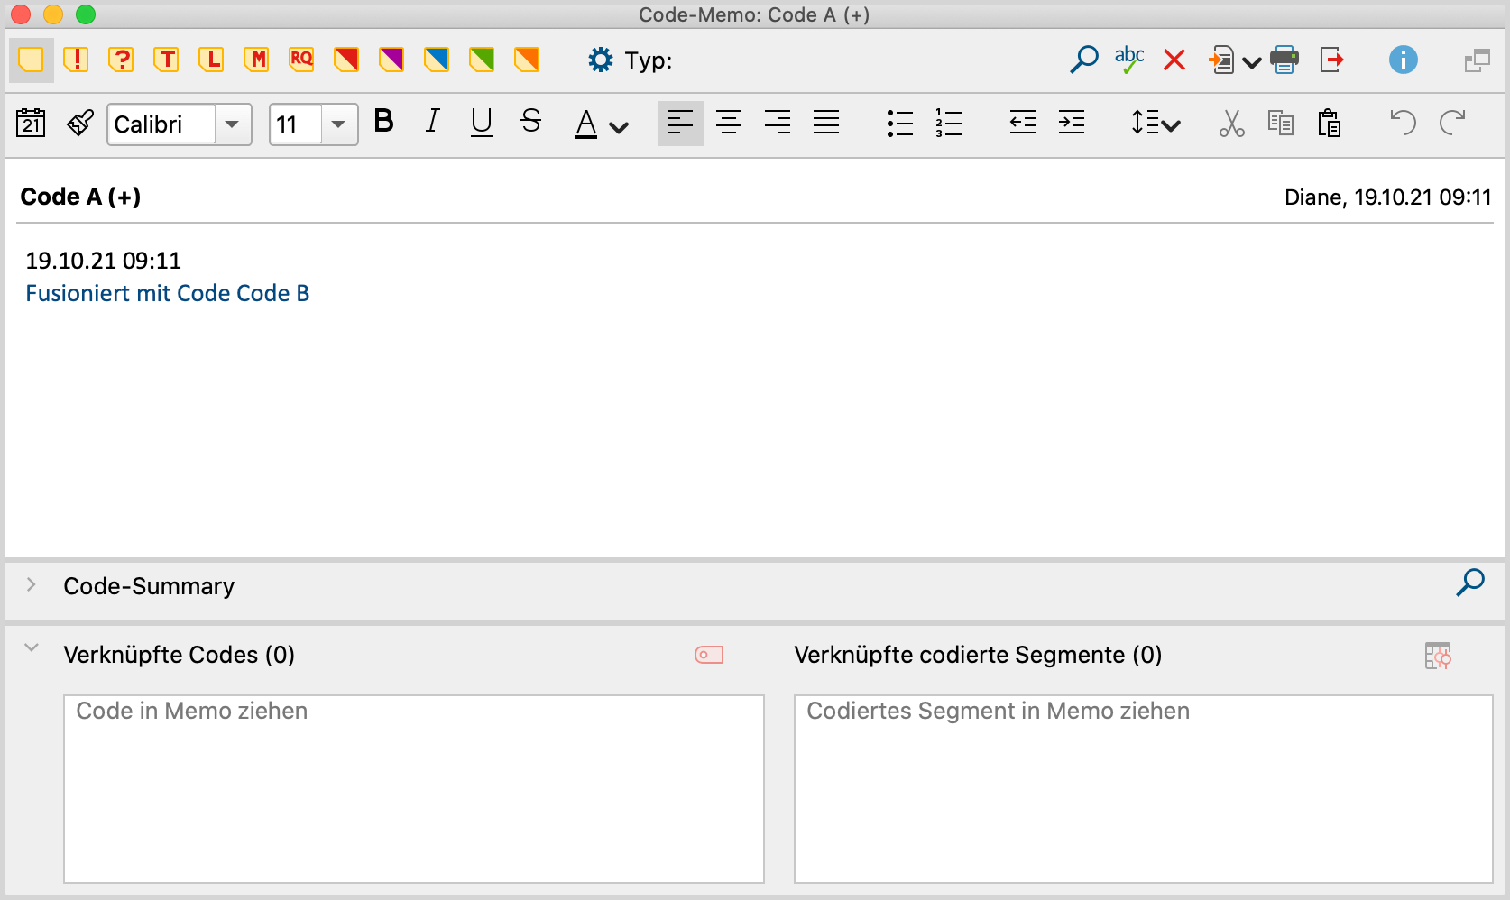Pick the green diagonal memo icon

point(482,60)
